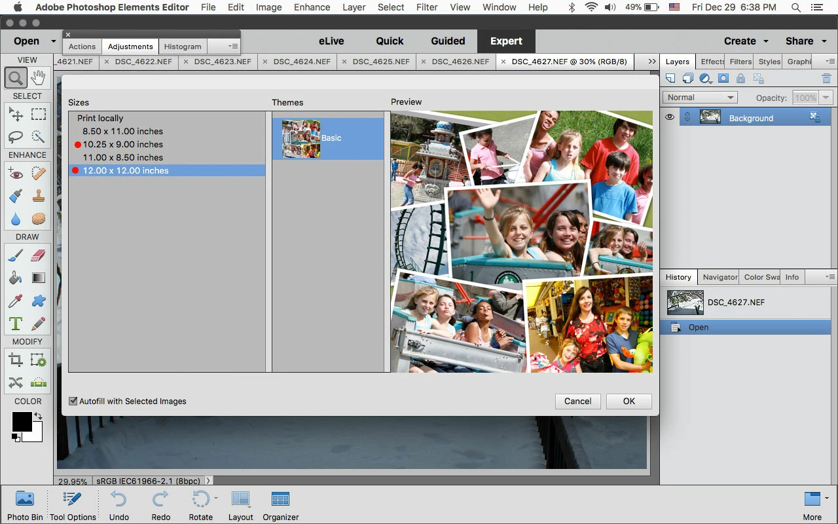Select the Custom Shape tool
The width and height of the screenshot is (838, 524).
[39, 301]
